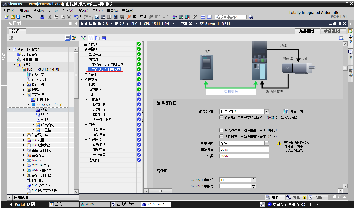This screenshot has width=355, height=209.
Task: Collapse the project tree panel arrow
Action: [76, 24]
